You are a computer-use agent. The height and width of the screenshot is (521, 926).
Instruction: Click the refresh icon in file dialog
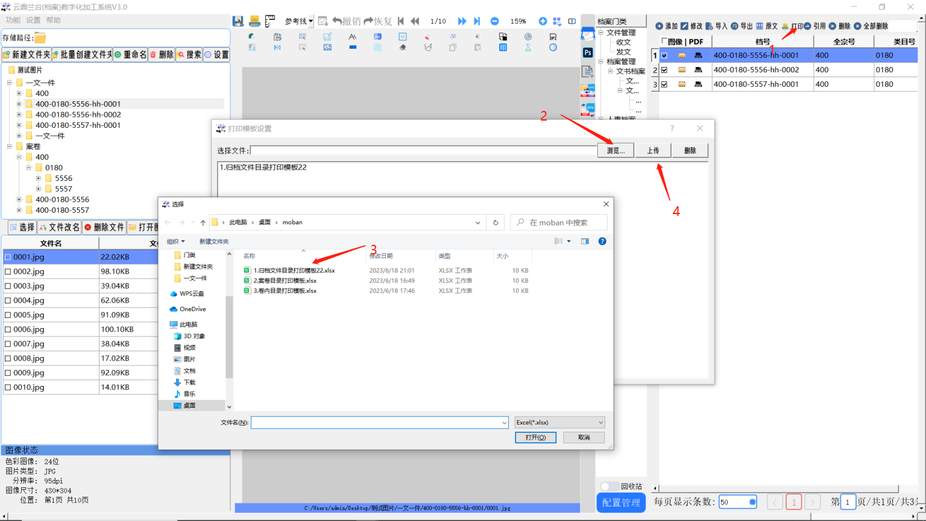(x=496, y=223)
